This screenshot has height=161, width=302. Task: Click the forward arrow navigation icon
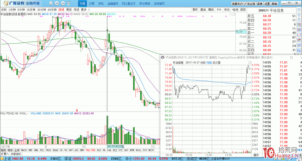pyautogui.click(x=63, y=3)
